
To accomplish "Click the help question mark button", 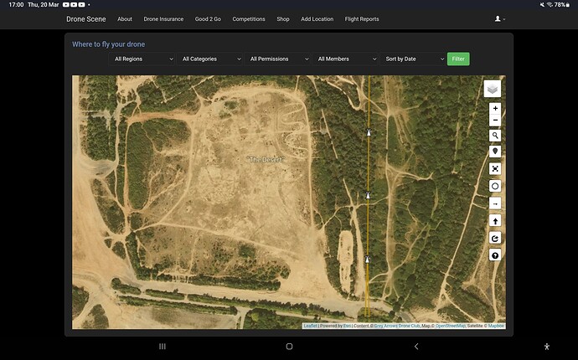I will click(x=495, y=255).
